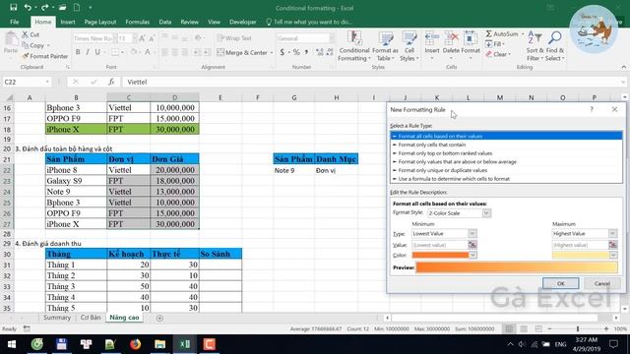This screenshot has width=630, height=354.
Task: Open the Format Style dropdown
Action: 486,212
